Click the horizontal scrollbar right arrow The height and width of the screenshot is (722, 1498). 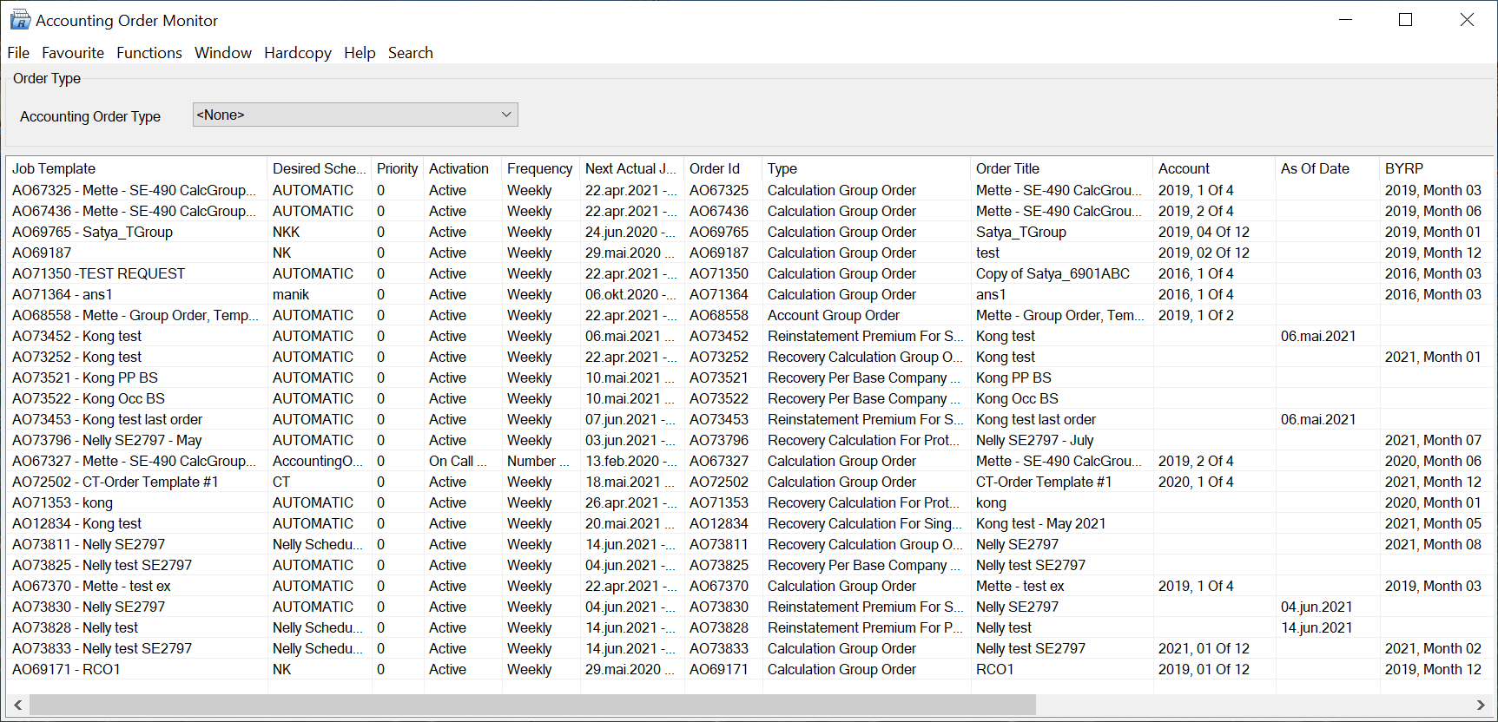tap(1481, 705)
